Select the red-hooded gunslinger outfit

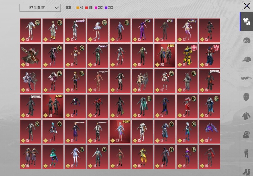31,56
